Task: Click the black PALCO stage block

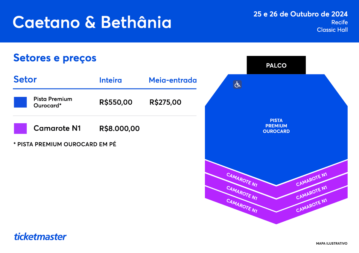Action: point(276,65)
